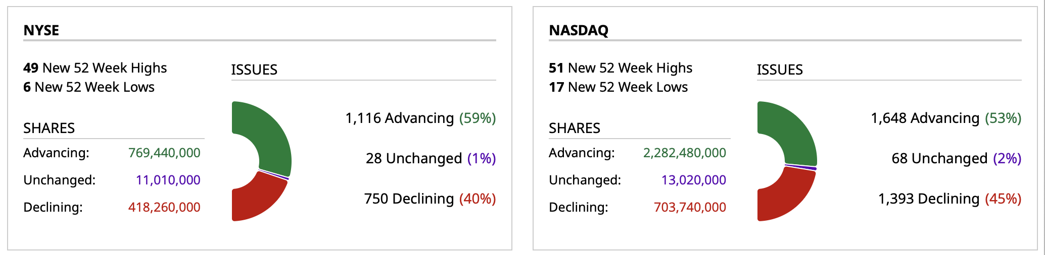The width and height of the screenshot is (1045, 255).
Task: Select NYSE 6 New 52 Week Lows
Action: point(89,87)
